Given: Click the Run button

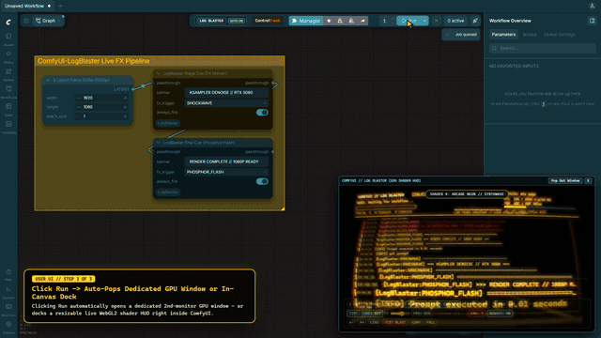Looking at the screenshot, I should tap(409, 21).
